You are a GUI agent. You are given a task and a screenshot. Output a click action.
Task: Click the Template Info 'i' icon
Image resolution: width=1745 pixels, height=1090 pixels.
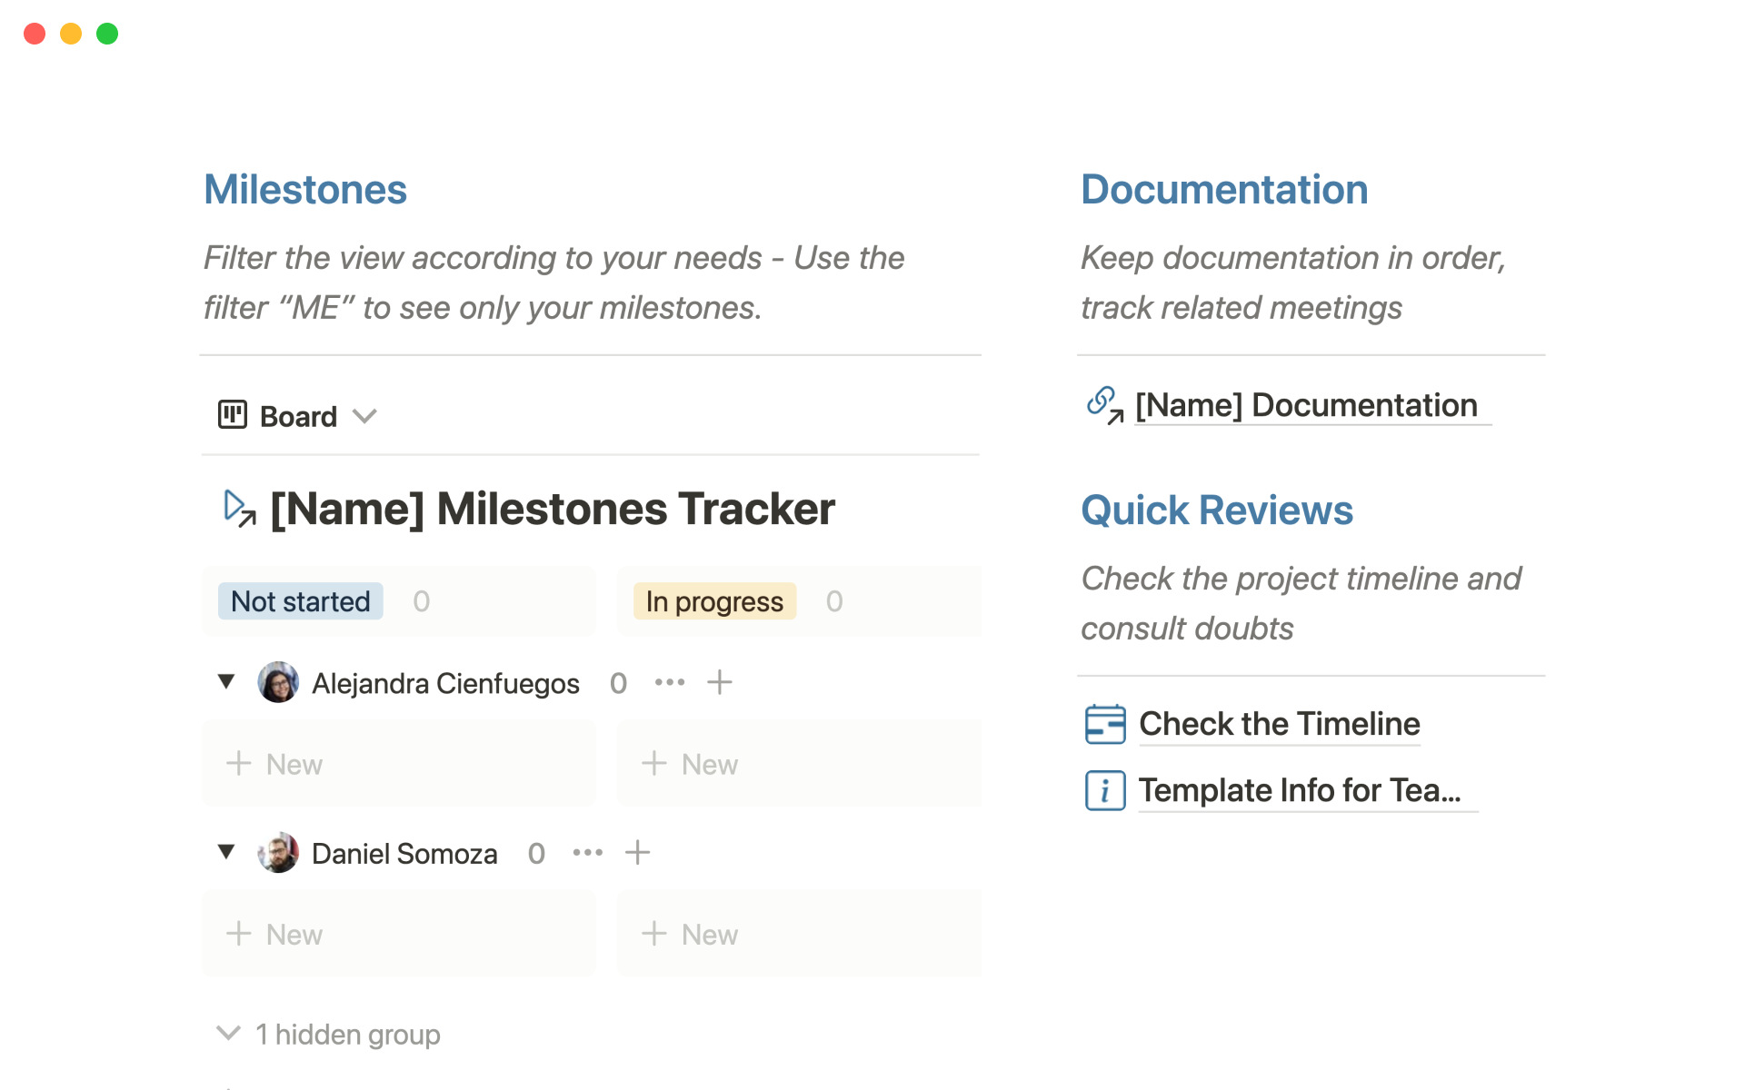[x=1105, y=790]
